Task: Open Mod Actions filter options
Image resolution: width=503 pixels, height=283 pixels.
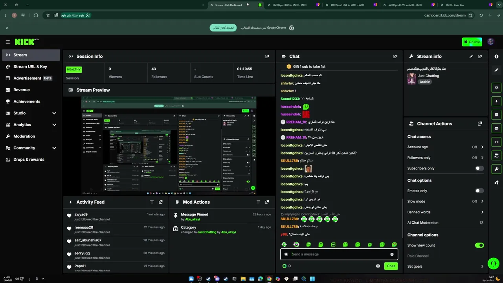Action: tap(258, 202)
